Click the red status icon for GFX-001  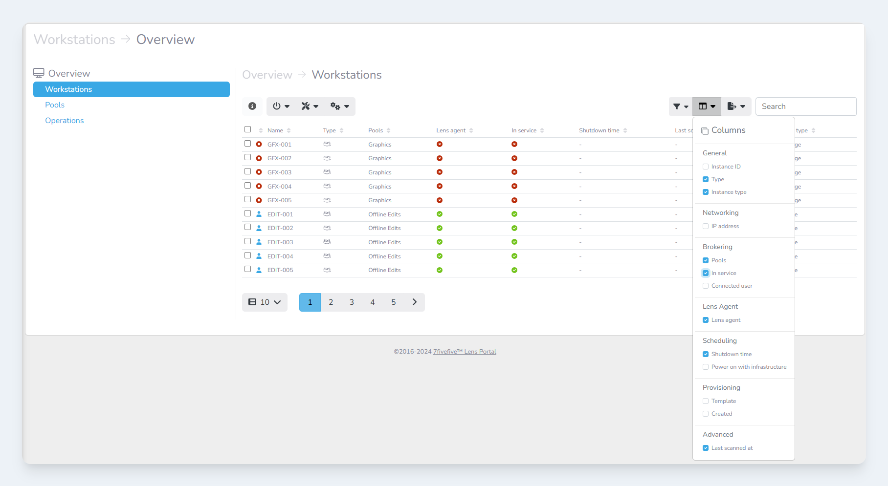pyautogui.click(x=259, y=145)
